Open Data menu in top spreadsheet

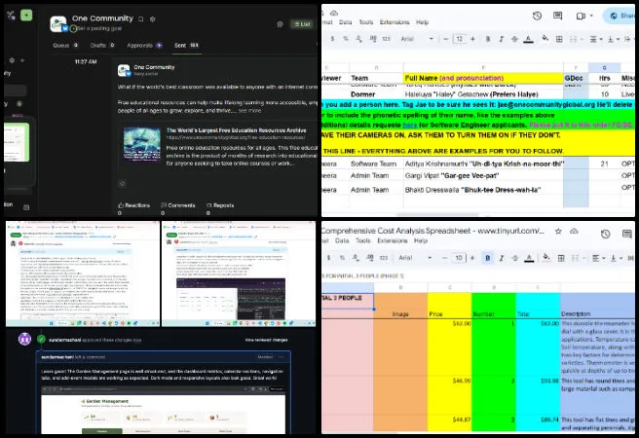click(345, 22)
